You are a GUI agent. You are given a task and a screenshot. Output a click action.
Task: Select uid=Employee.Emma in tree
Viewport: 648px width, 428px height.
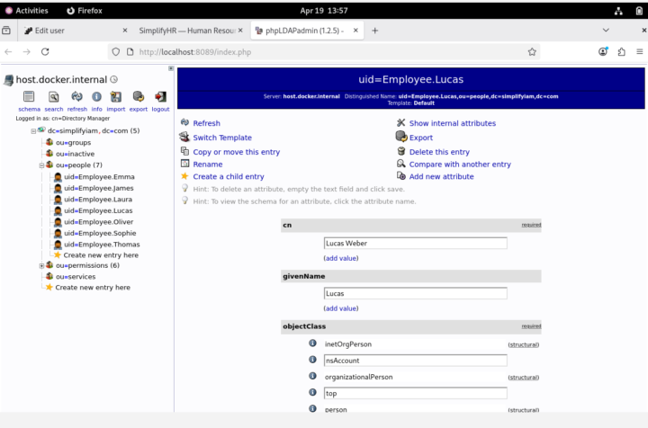point(99,176)
